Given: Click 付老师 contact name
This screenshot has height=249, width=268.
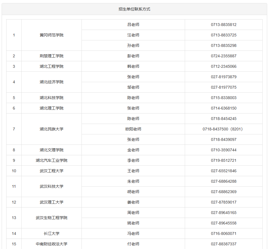Looking at the screenshot, I should tap(133, 244).
